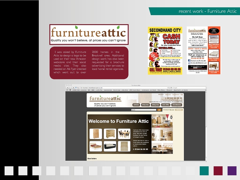
Task: Open the Top Sites grid icon
Action: [x=70, y=90]
